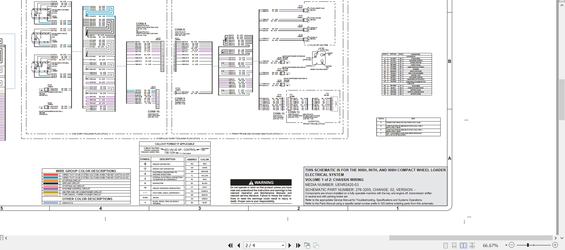Click CONN 9 label in schematic
Viewport: 565px width, 250px height.
click(x=180, y=99)
